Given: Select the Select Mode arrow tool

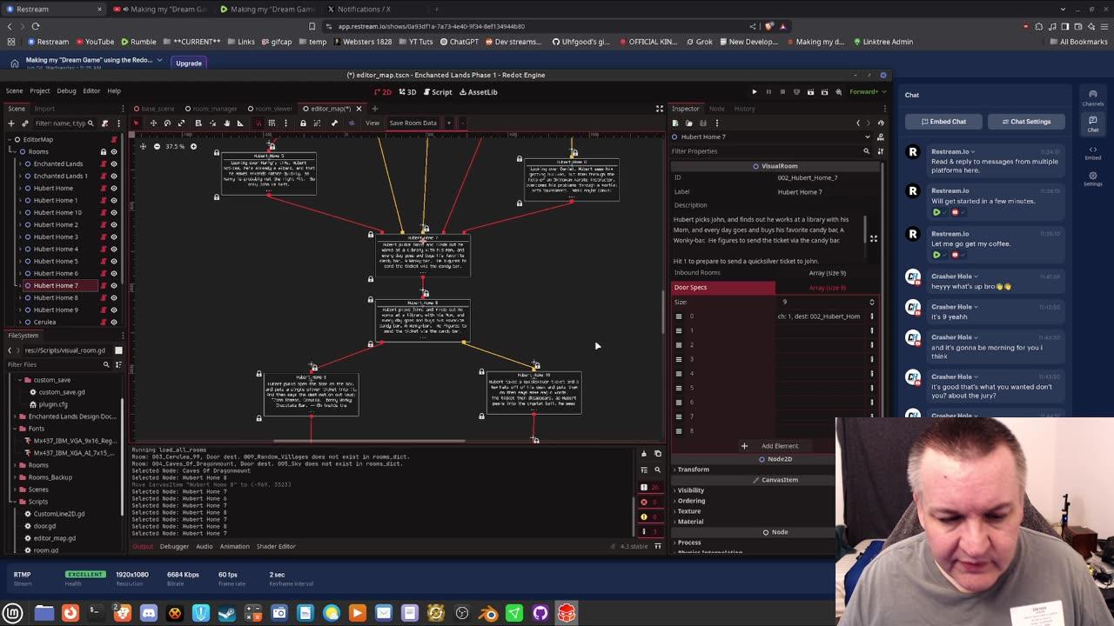Looking at the screenshot, I should pos(136,123).
